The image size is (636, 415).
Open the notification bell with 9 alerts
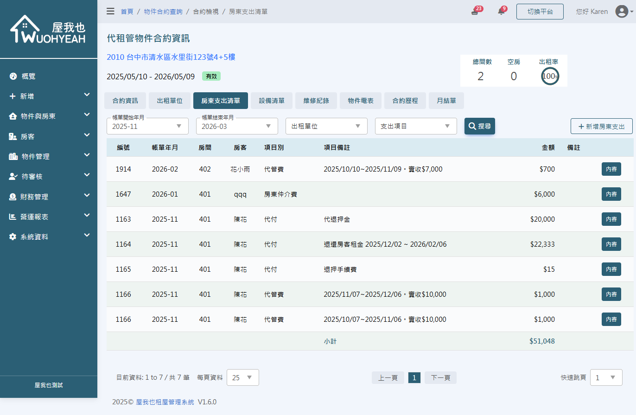pyautogui.click(x=501, y=11)
